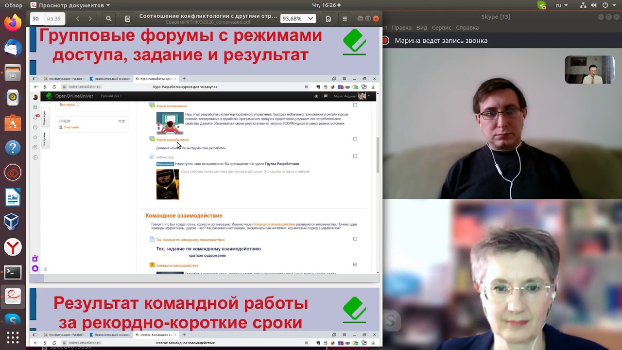Viewport: 622px width, 350px height.
Task: Open the clock showing Чт, 16:26
Action: [x=324, y=5]
